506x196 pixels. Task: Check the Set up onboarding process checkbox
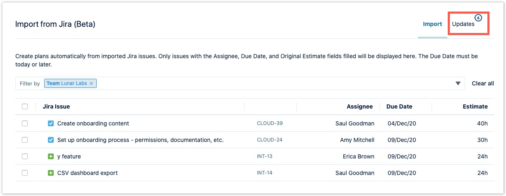tap(25, 140)
